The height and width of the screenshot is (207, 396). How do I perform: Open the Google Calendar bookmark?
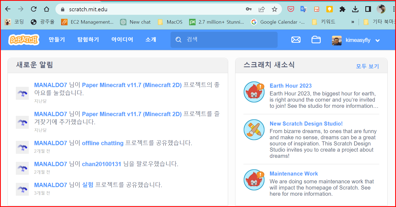(278, 22)
